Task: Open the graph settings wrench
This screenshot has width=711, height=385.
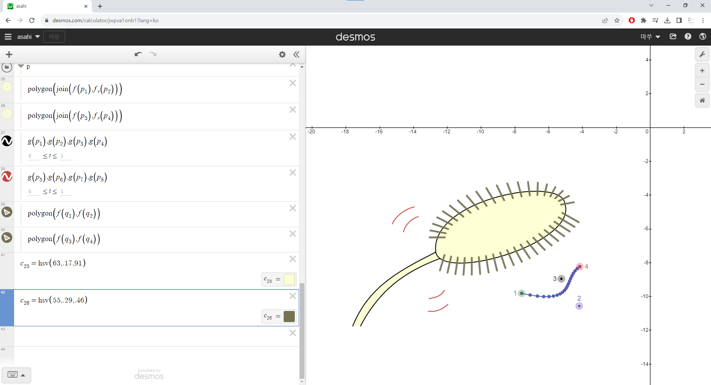Action: (702, 55)
